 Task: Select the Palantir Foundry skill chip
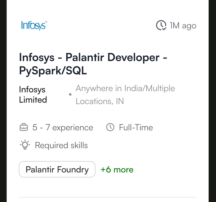click(57, 169)
